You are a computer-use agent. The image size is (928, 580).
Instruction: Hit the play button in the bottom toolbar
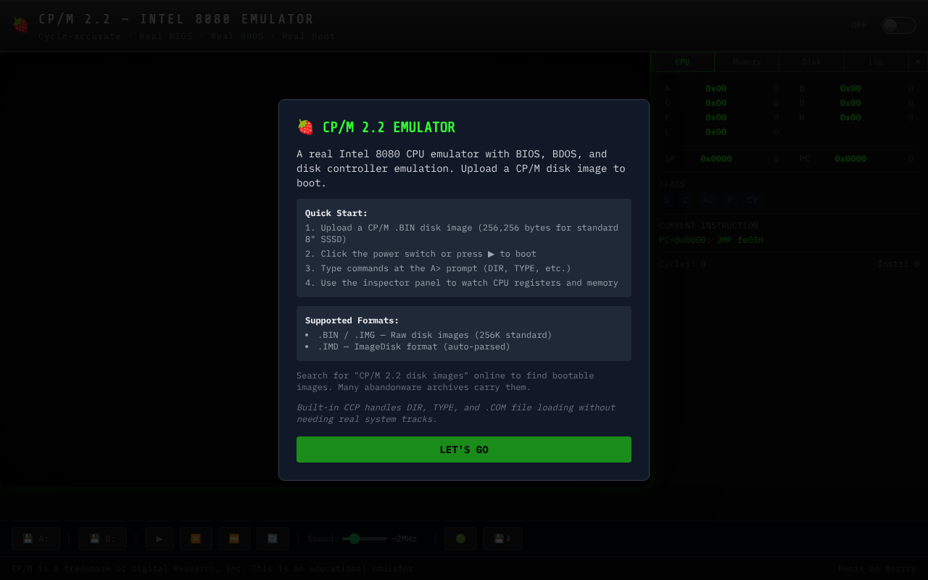click(x=159, y=539)
